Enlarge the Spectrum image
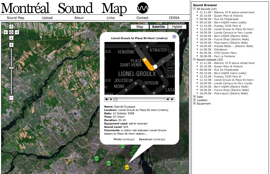Screen dimensions: 270x174 click(x=159, y=139)
